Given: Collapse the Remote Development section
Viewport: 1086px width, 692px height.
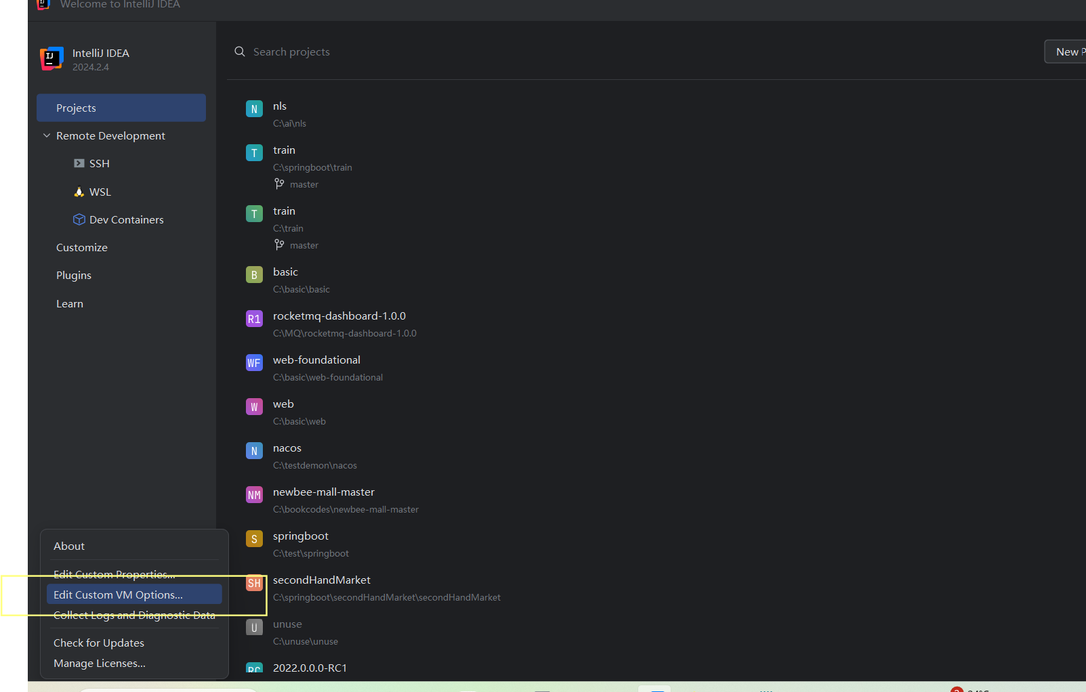Looking at the screenshot, I should tap(47, 135).
